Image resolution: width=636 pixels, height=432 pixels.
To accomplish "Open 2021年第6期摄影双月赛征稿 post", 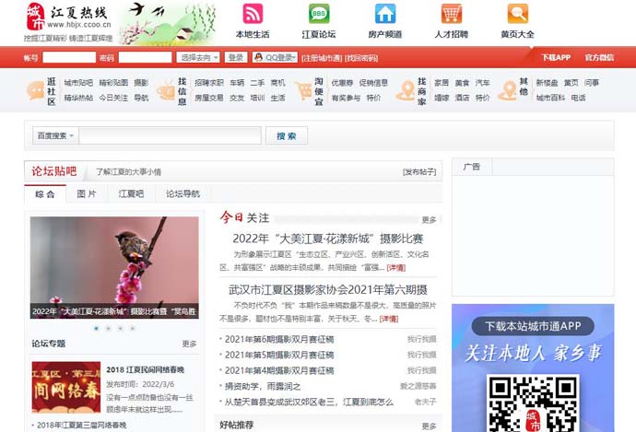I will pos(279,339).
